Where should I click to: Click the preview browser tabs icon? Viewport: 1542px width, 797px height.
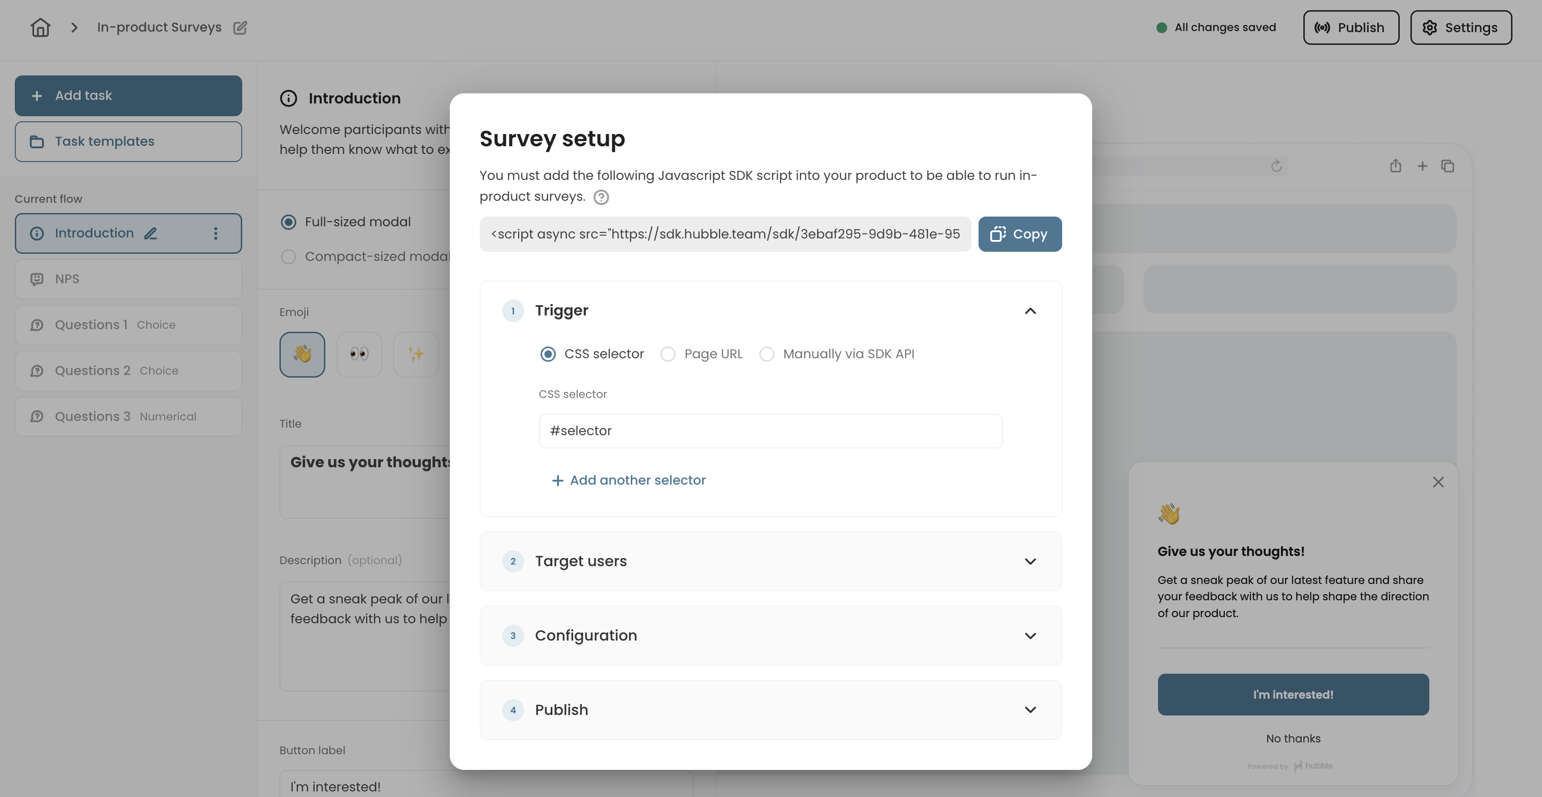(1448, 166)
